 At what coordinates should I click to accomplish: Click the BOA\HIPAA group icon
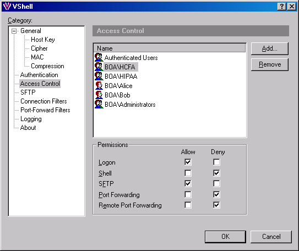[99, 76]
